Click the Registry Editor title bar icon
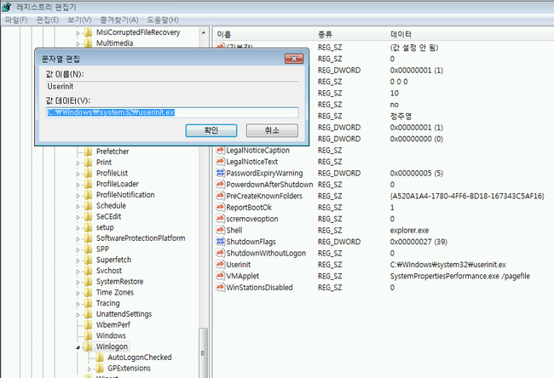The width and height of the screenshot is (554, 378). 6,7
